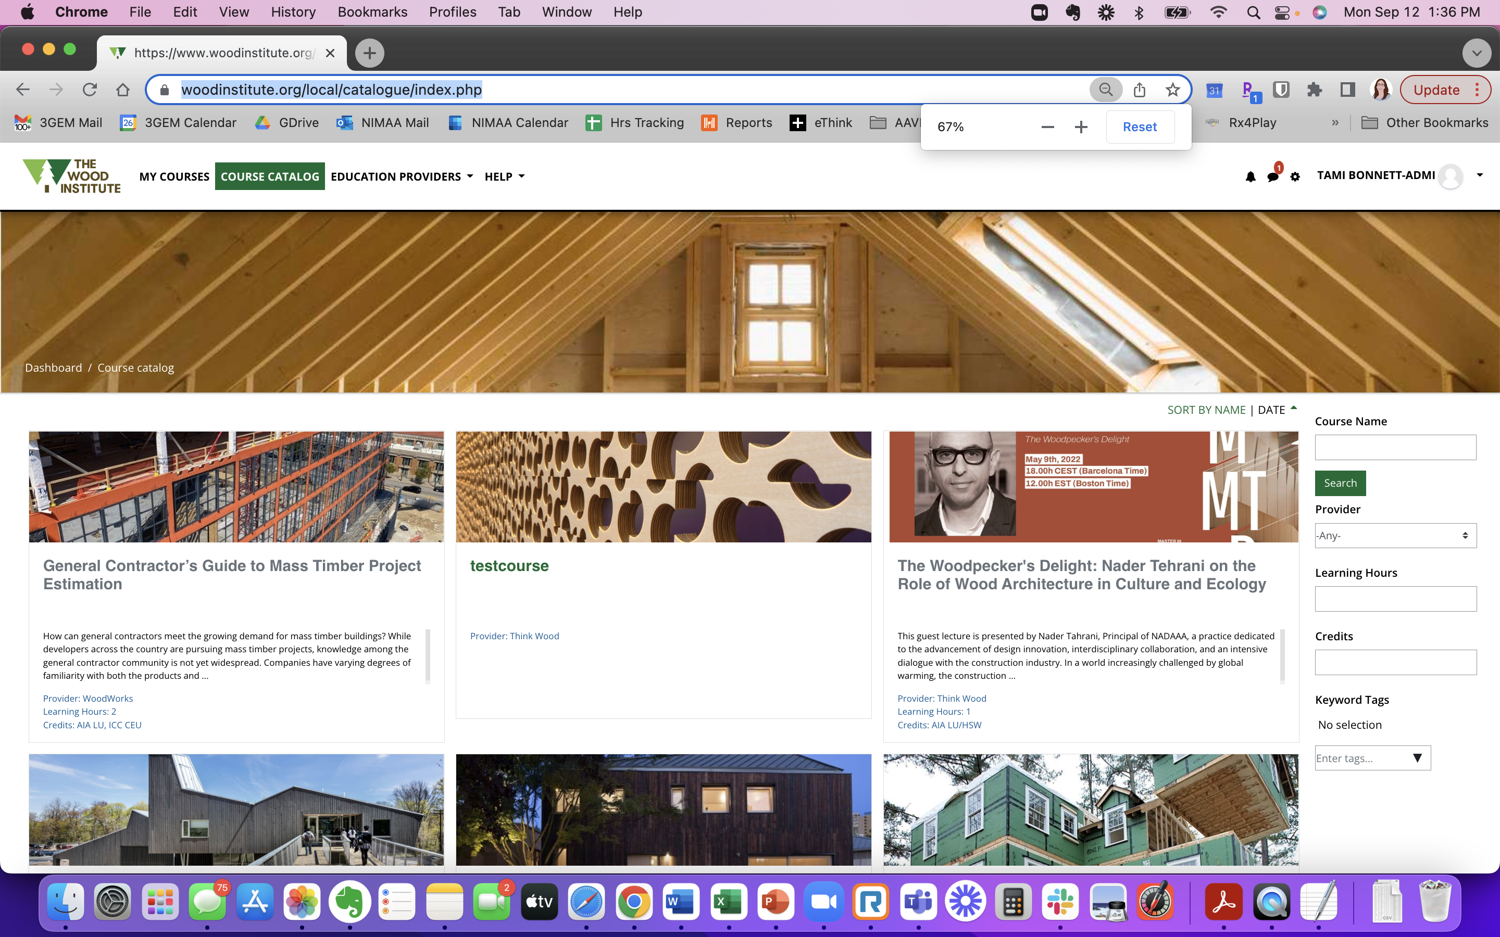
Task: Open the user account menu arrow
Action: pyautogui.click(x=1480, y=175)
